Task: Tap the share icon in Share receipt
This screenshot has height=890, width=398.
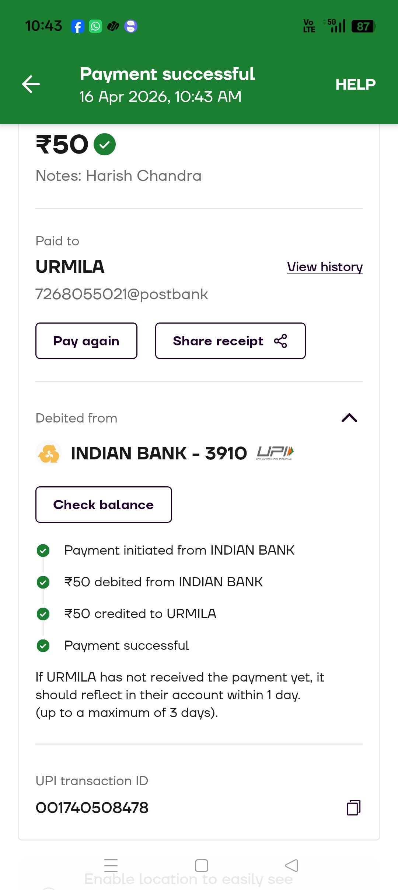Action: 280,341
